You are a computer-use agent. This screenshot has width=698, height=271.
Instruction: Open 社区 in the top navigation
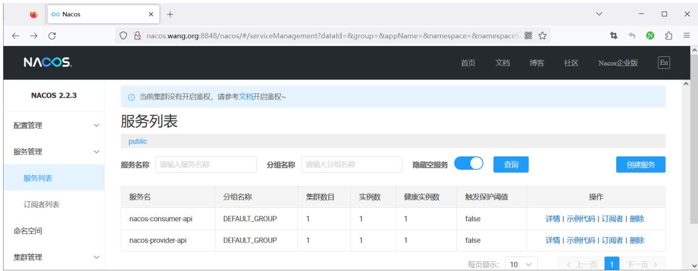(571, 62)
